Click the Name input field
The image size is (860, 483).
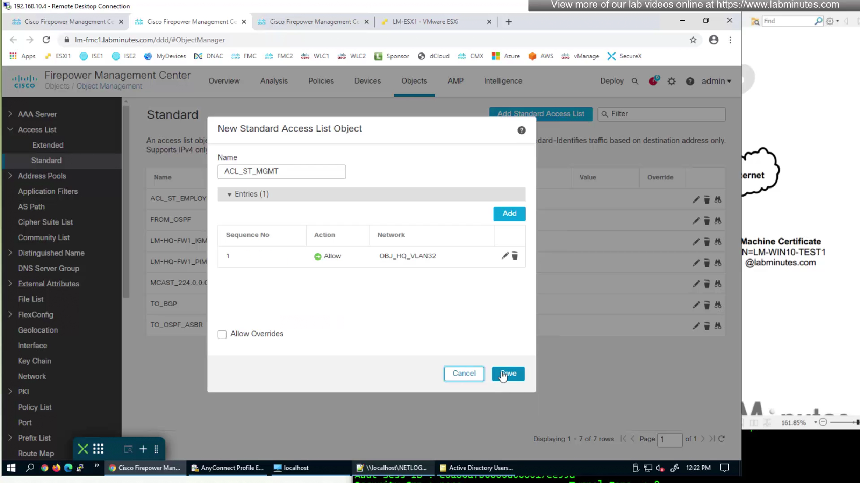[281, 171]
